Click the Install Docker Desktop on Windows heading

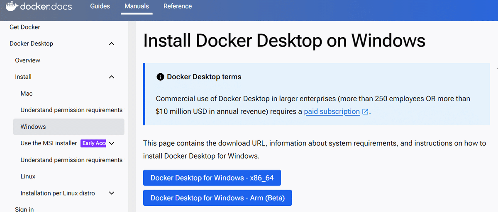(284, 41)
